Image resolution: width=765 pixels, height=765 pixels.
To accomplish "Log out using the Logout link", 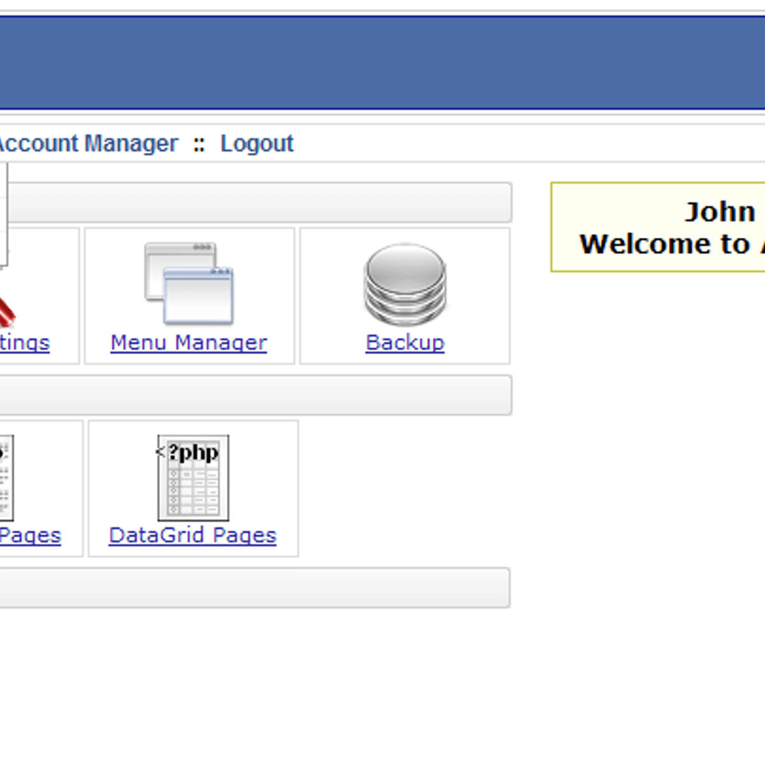I will tap(256, 144).
